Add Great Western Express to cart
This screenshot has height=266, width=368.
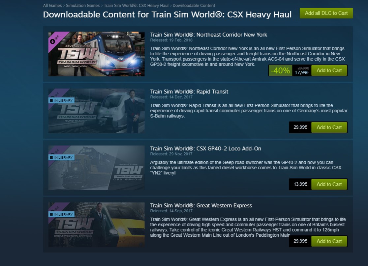tap(329, 241)
